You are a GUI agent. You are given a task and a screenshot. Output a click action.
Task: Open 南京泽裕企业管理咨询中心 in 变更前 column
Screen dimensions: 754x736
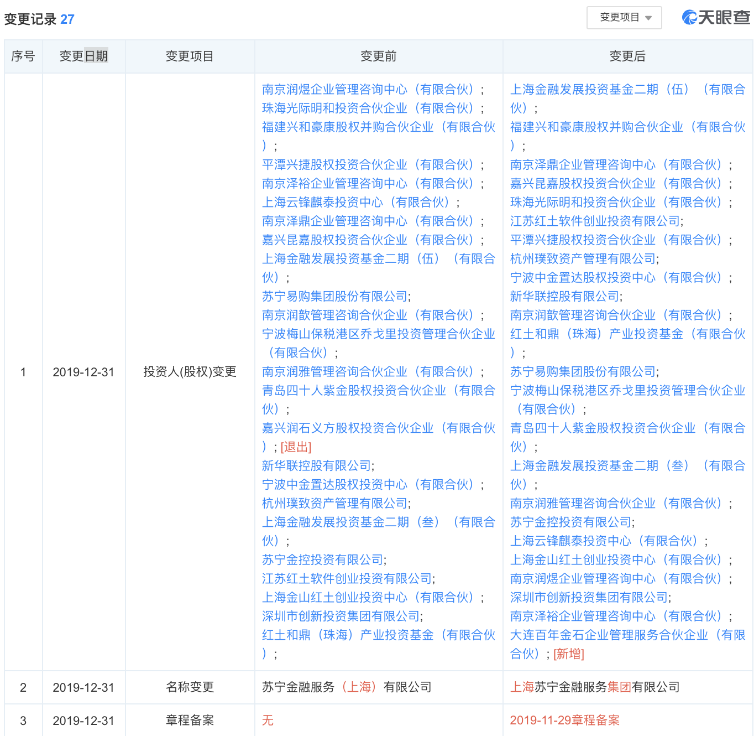coord(370,184)
